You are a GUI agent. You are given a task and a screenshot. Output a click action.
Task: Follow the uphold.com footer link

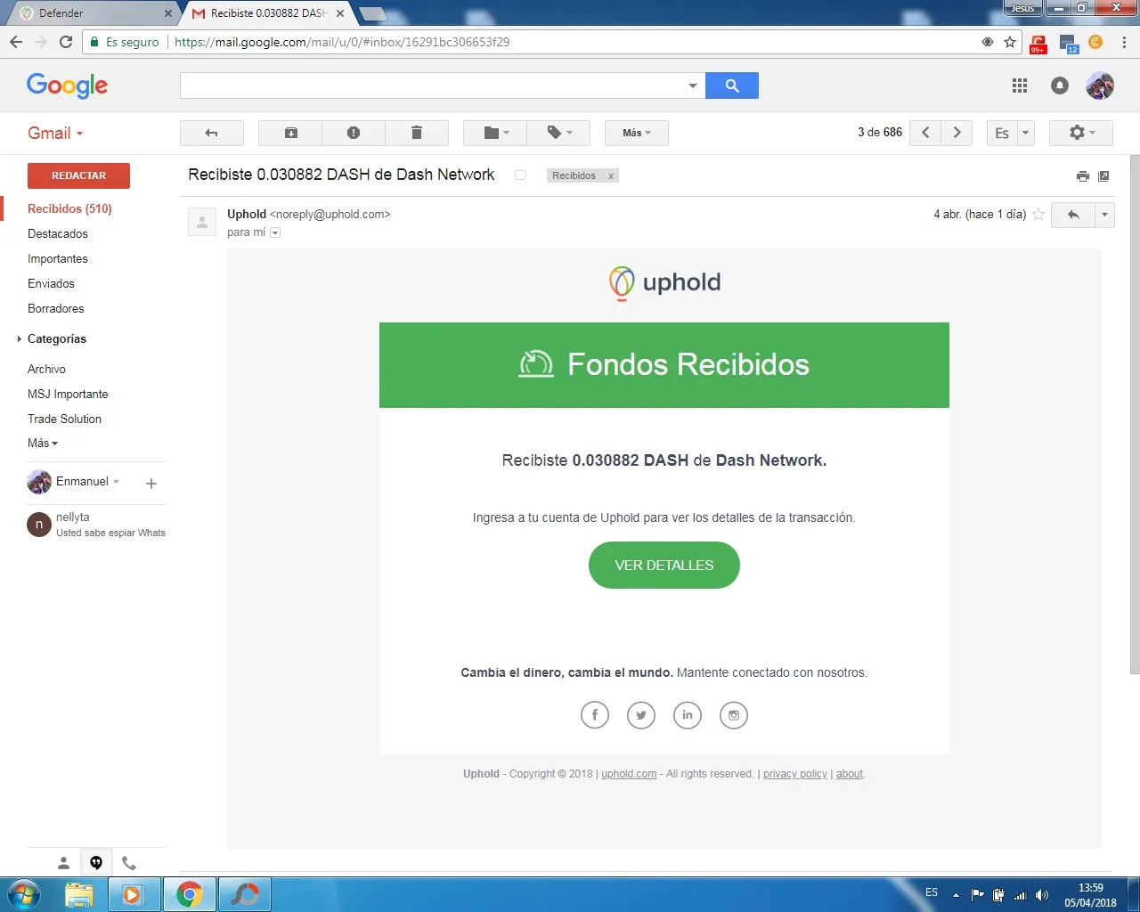629,774
